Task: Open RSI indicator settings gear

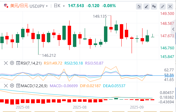Action: [x=12, y=63]
